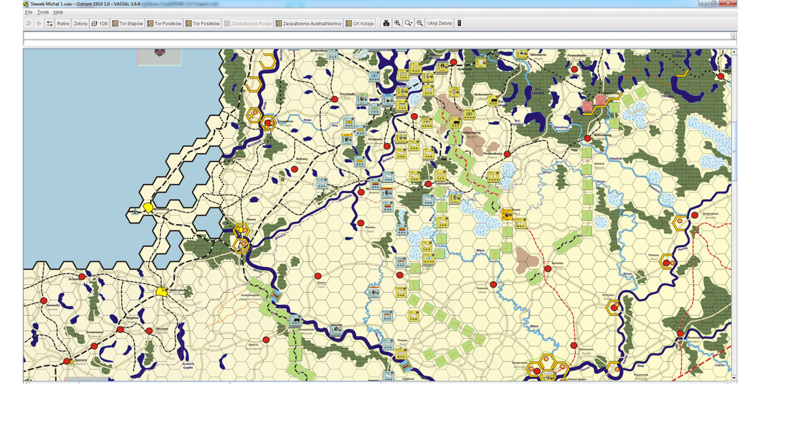This screenshot has height=426, width=786.
Task: Click the 'Gilgenburg' map label
Action: pyautogui.click(x=472, y=132)
